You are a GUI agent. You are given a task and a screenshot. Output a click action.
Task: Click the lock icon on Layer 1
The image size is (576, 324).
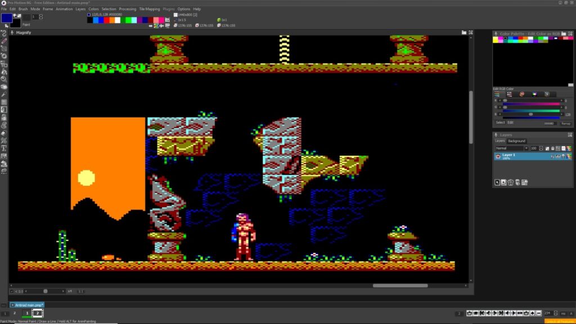(x=552, y=156)
